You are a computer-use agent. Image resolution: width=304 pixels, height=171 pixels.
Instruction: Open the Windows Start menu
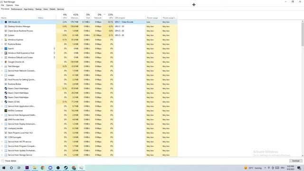(x=4, y=168)
